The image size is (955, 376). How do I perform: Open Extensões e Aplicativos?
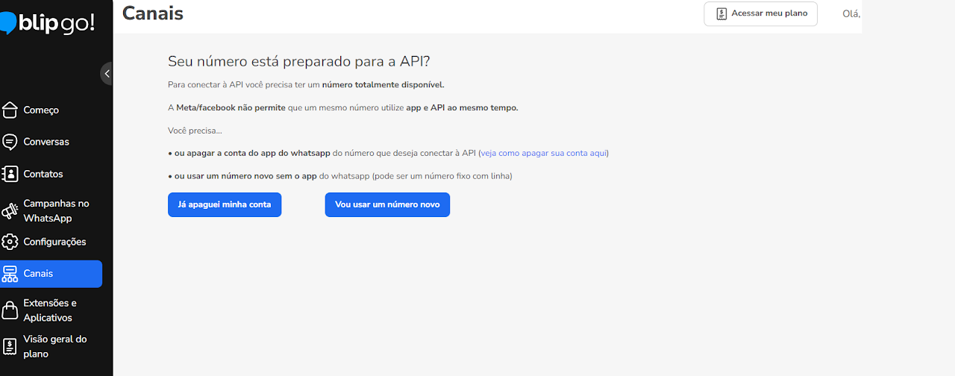(x=50, y=310)
